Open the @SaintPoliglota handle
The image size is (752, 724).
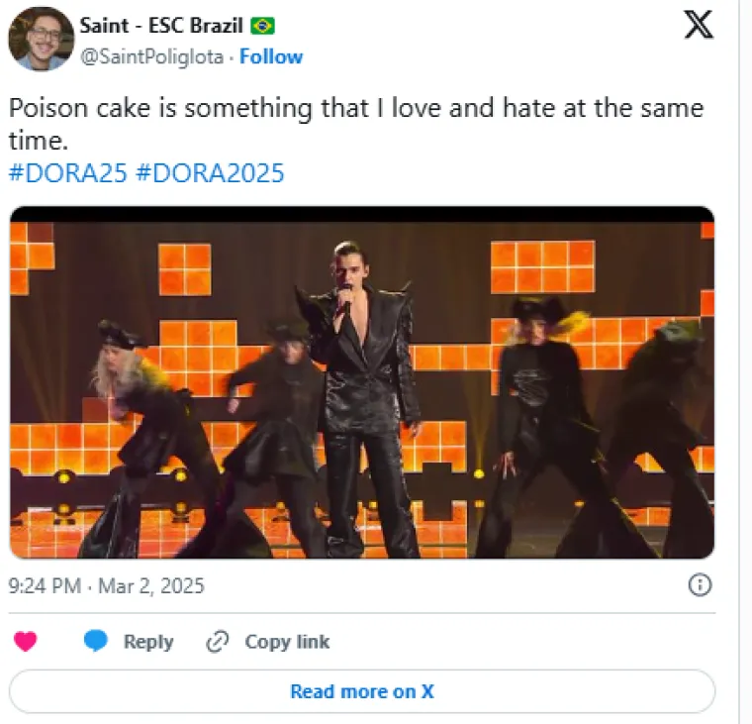pos(150,56)
